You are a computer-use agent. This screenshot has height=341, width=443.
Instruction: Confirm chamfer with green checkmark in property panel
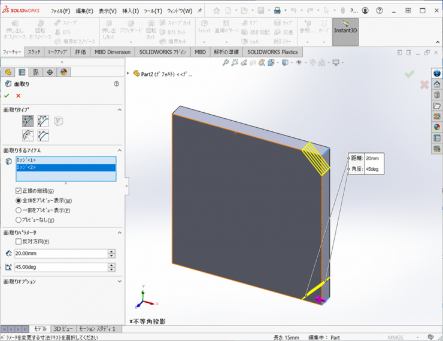[x=7, y=96]
